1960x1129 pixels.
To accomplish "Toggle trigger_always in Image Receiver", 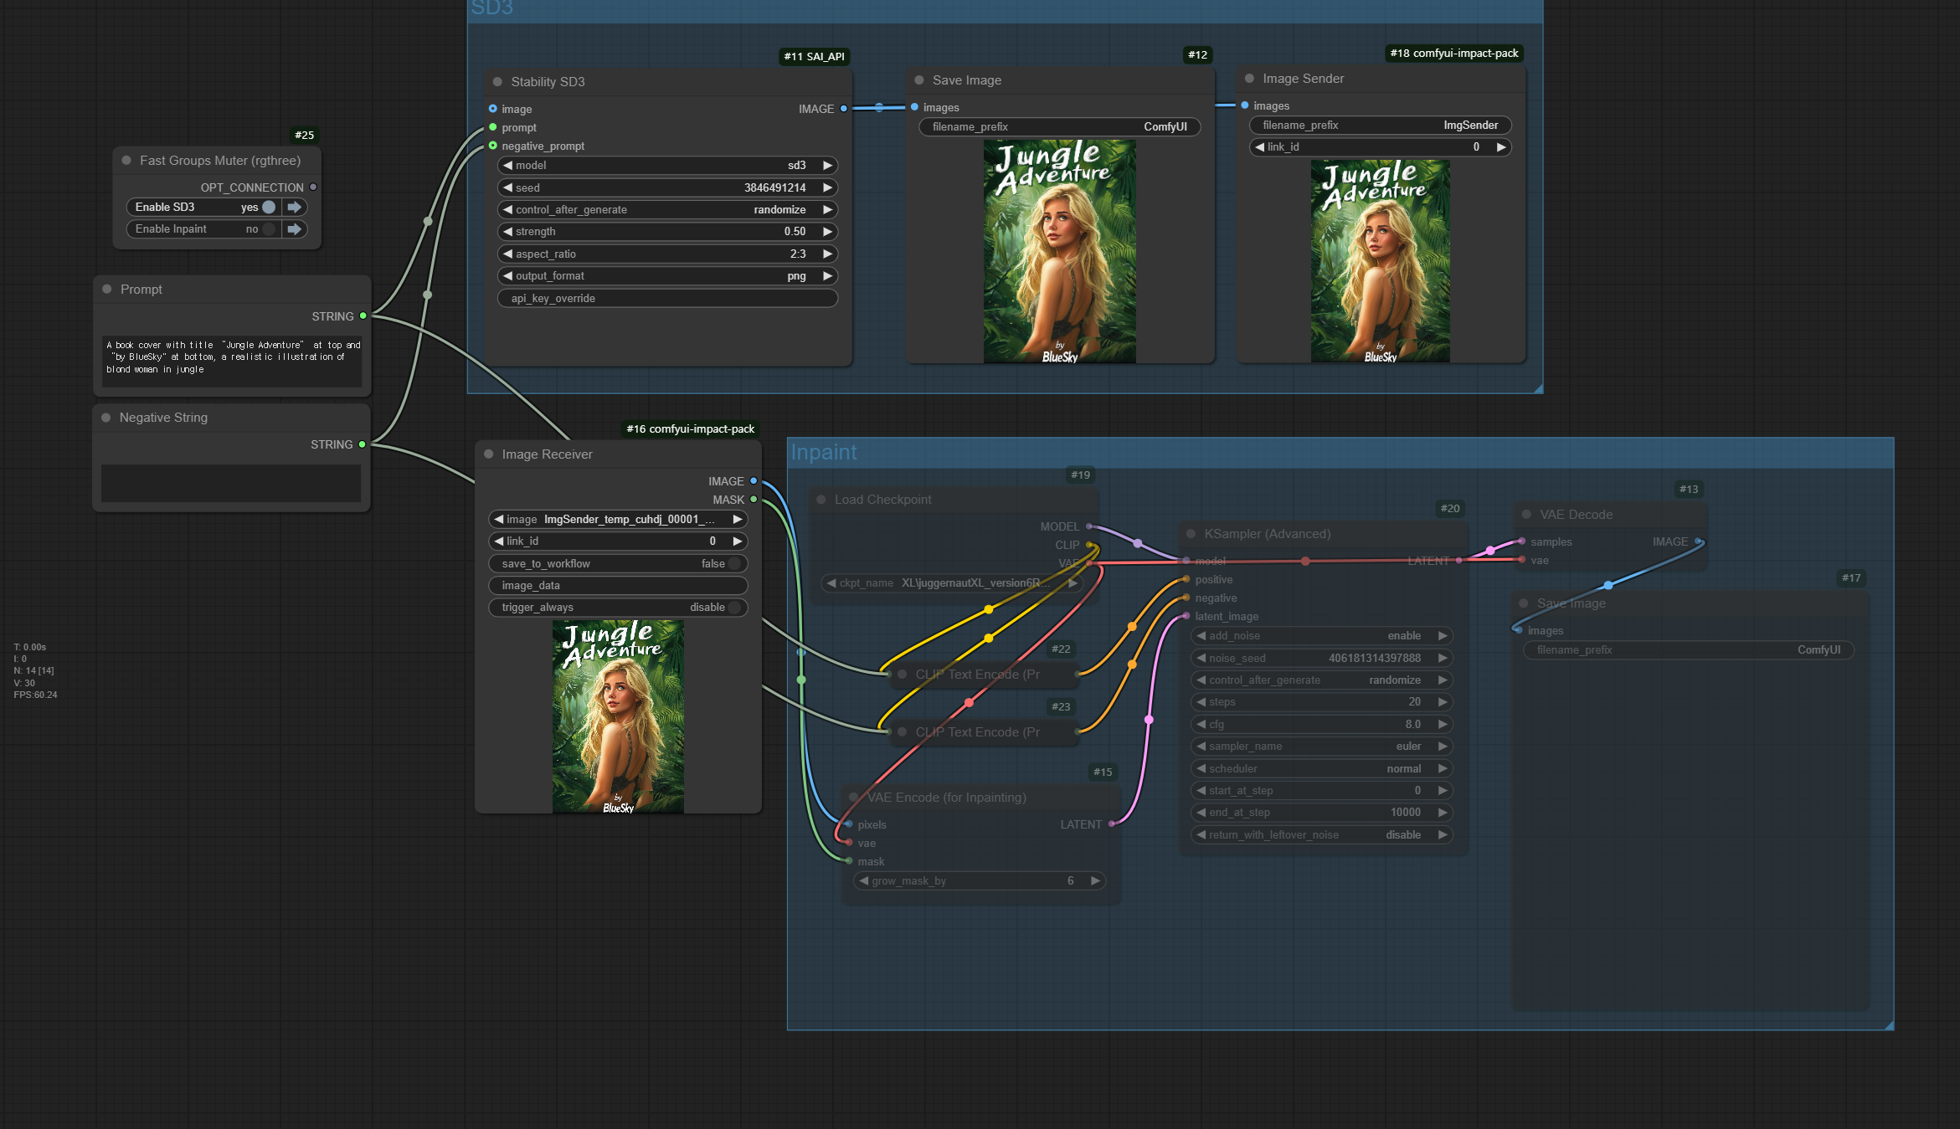I will (734, 608).
